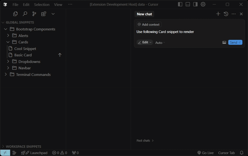The image size is (248, 156).
Task: Open the Search view icon
Action: tap(25, 14)
